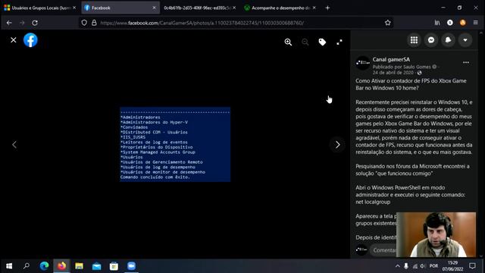
Task: Open Windows taskbar search
Action: (27, 266)
